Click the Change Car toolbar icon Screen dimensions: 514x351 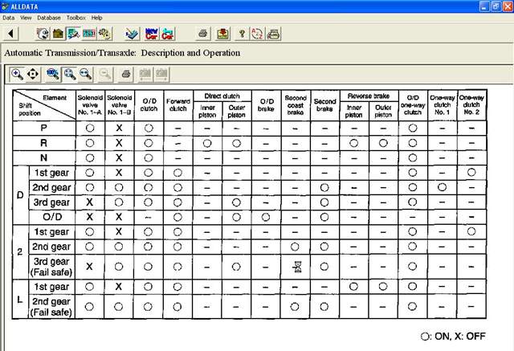click(x=168, y=33)
